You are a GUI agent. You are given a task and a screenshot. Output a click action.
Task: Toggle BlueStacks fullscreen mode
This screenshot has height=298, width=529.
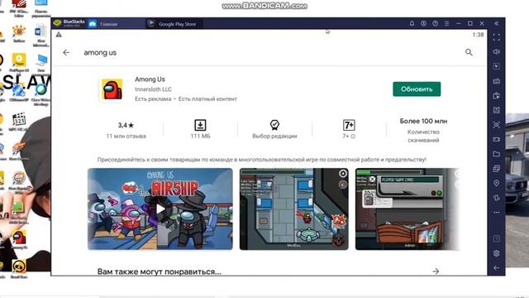pos(496,37)
